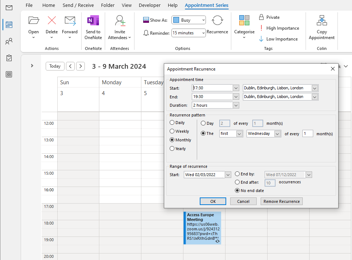
Task: Jump to Today in the calendar
Action: [x=55, y=66]
